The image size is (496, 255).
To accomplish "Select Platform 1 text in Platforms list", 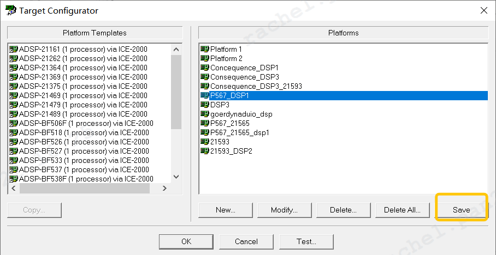I will [226, 49].
